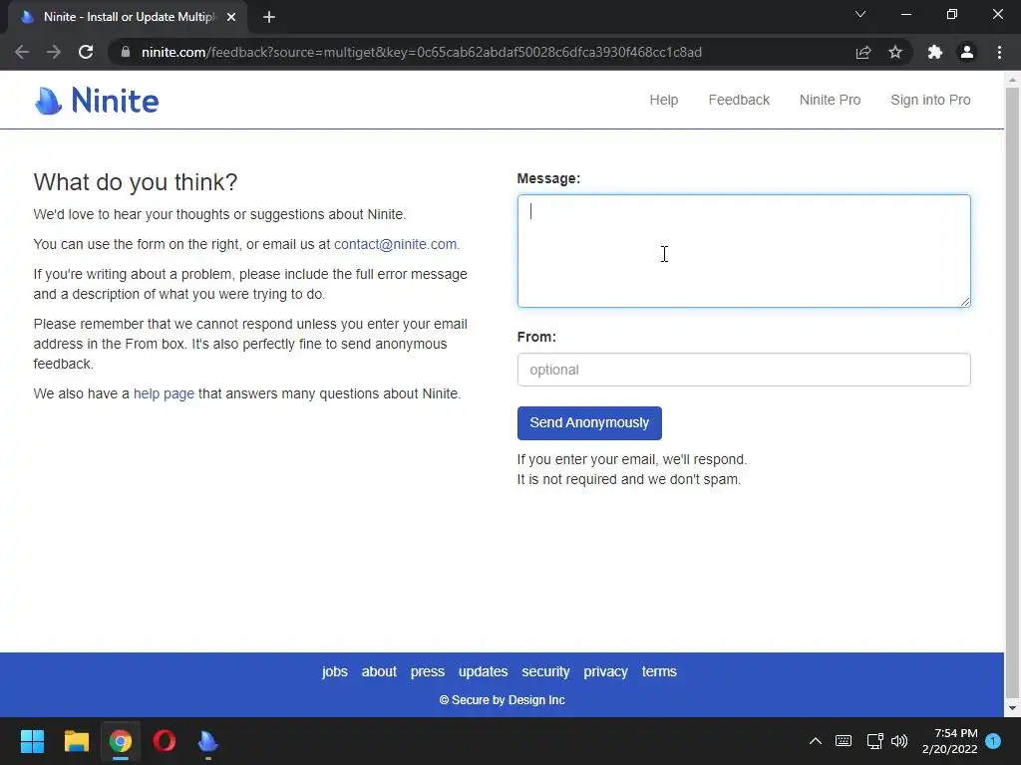Open the updates footer link

point(483,671)
